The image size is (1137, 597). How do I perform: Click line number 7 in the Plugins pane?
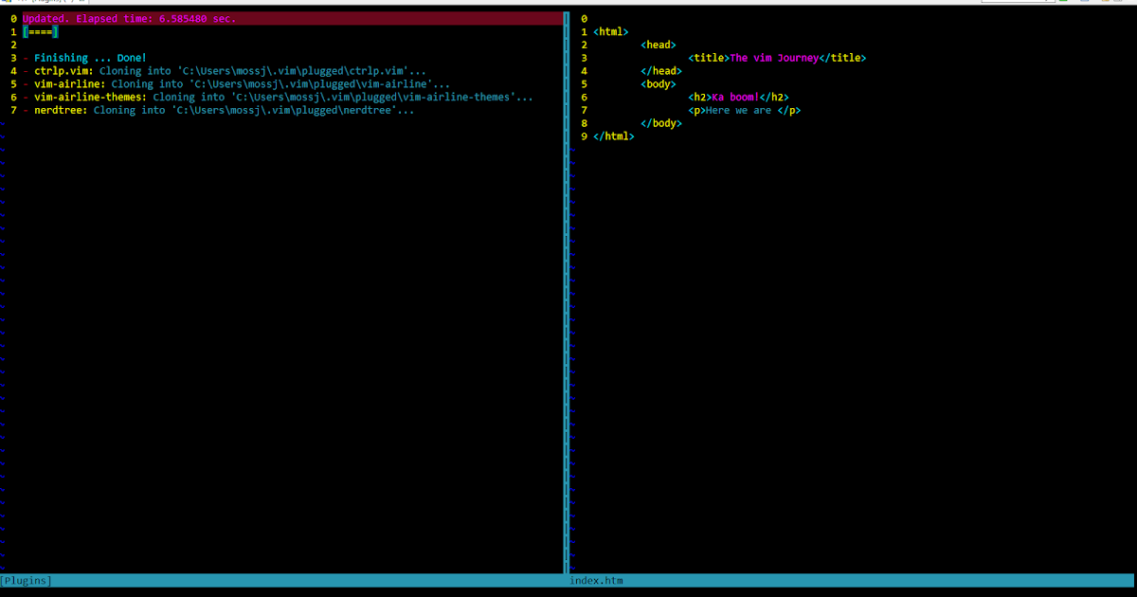[x=13, y=111]
